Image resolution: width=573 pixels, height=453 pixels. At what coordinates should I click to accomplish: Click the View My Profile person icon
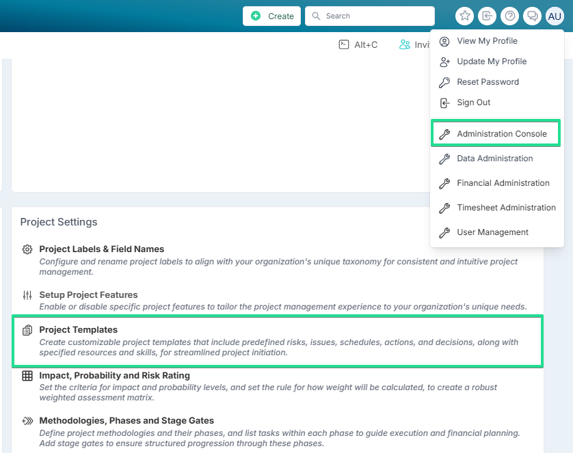(444, 41)
